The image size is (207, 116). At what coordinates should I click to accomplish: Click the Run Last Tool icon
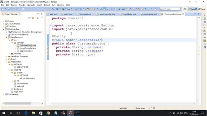69,9
